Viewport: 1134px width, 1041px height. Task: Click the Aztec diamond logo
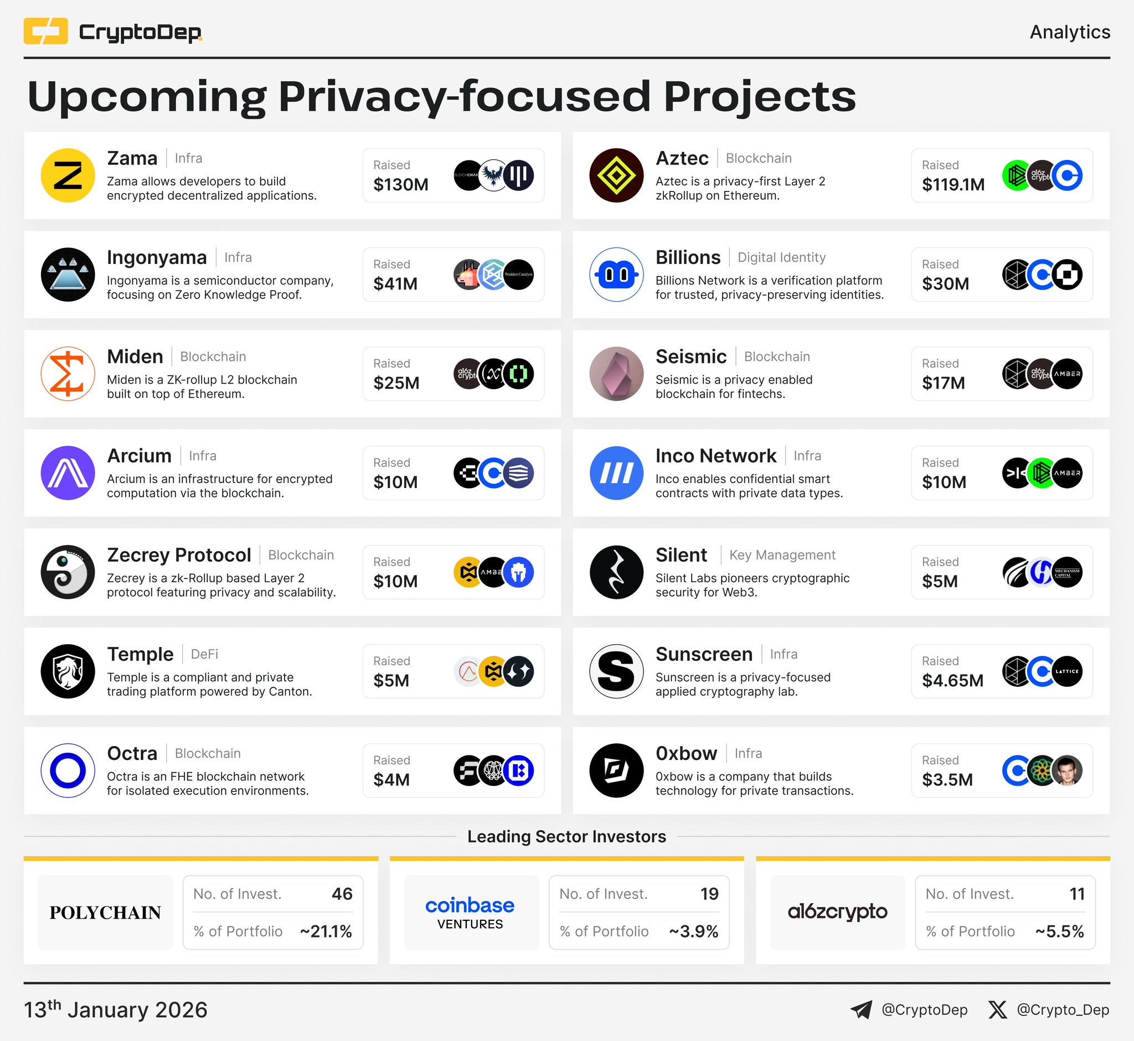click(x=616, y=175)
